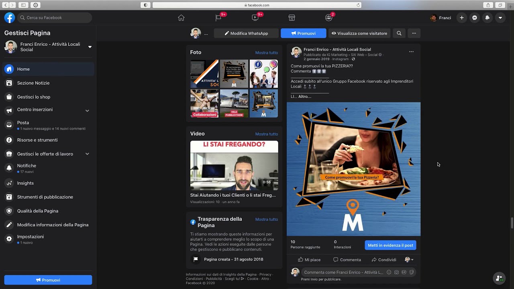Viewport: 514px width, 289px height.
Task: Click the page search magnifier button
Action: (399, 33)
